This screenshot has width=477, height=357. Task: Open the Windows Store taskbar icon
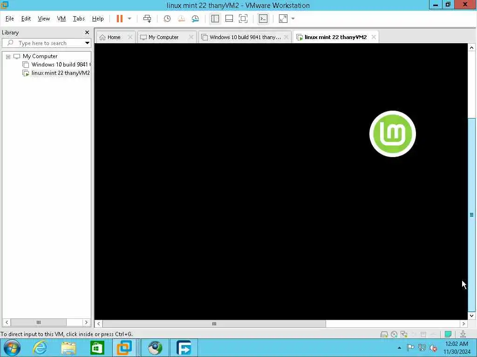click(x=97, y=348)
